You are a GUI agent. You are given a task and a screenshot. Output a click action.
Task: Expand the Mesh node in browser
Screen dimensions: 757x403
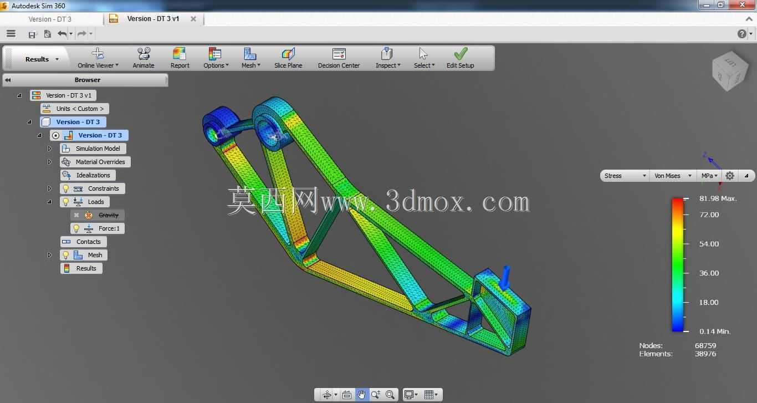[49, 255]
